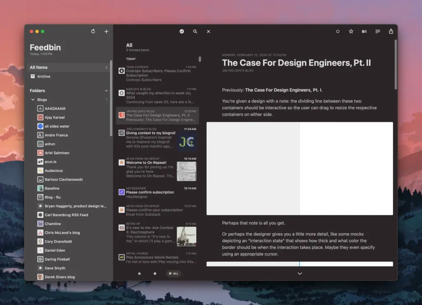Open the Daring Fireball feed
Screen dimensions: 422x305
pos(72,259)
